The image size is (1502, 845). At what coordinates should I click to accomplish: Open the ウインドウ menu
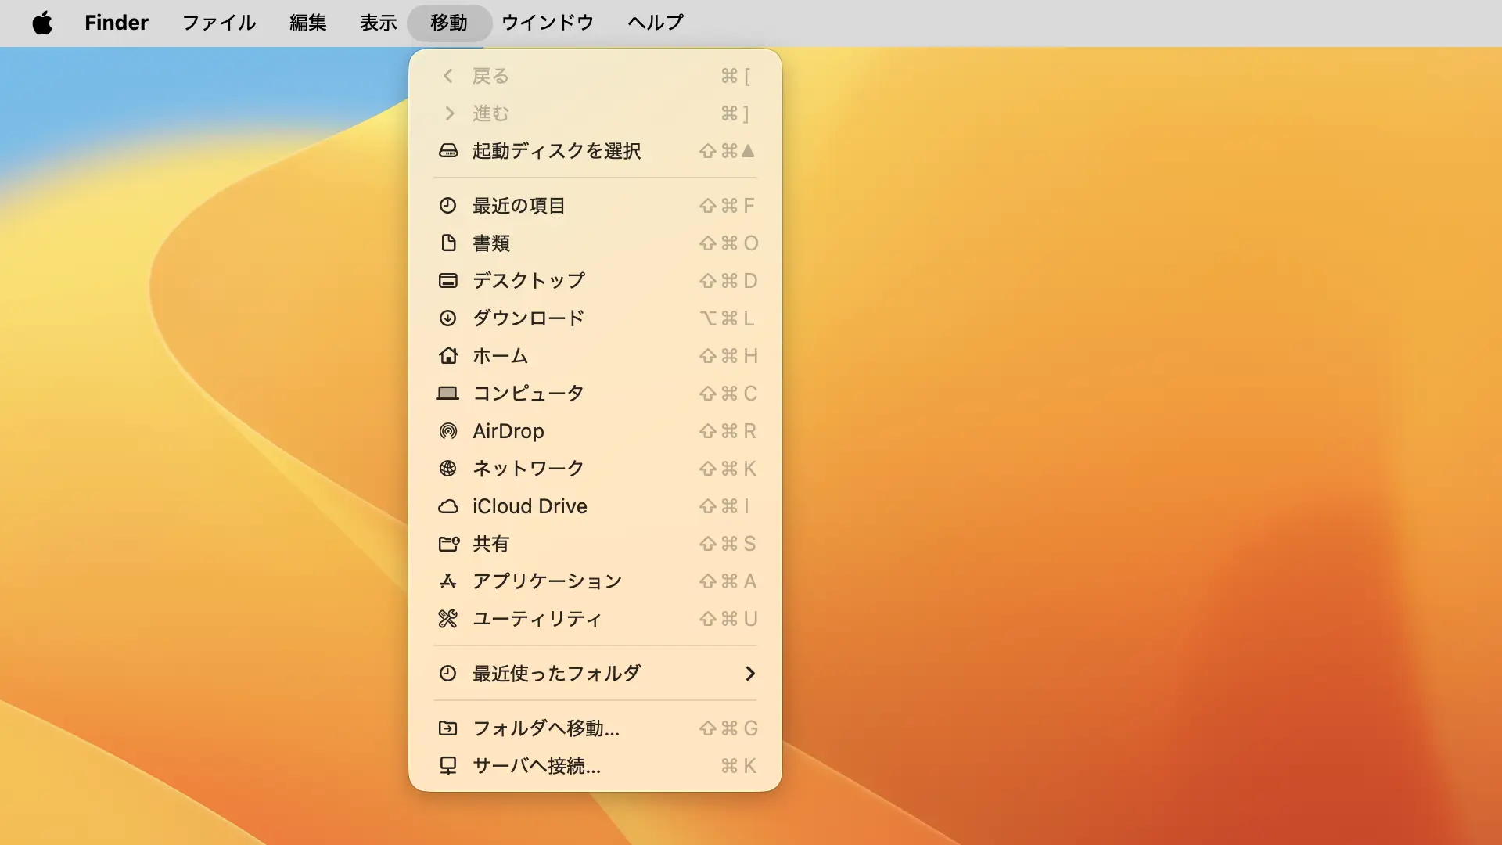(548, 23)
